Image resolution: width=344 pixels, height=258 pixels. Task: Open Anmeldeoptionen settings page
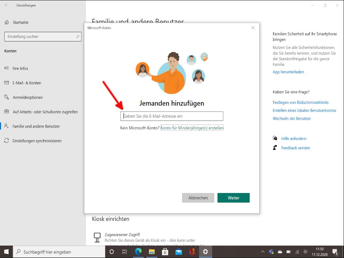tap(28, 97)
